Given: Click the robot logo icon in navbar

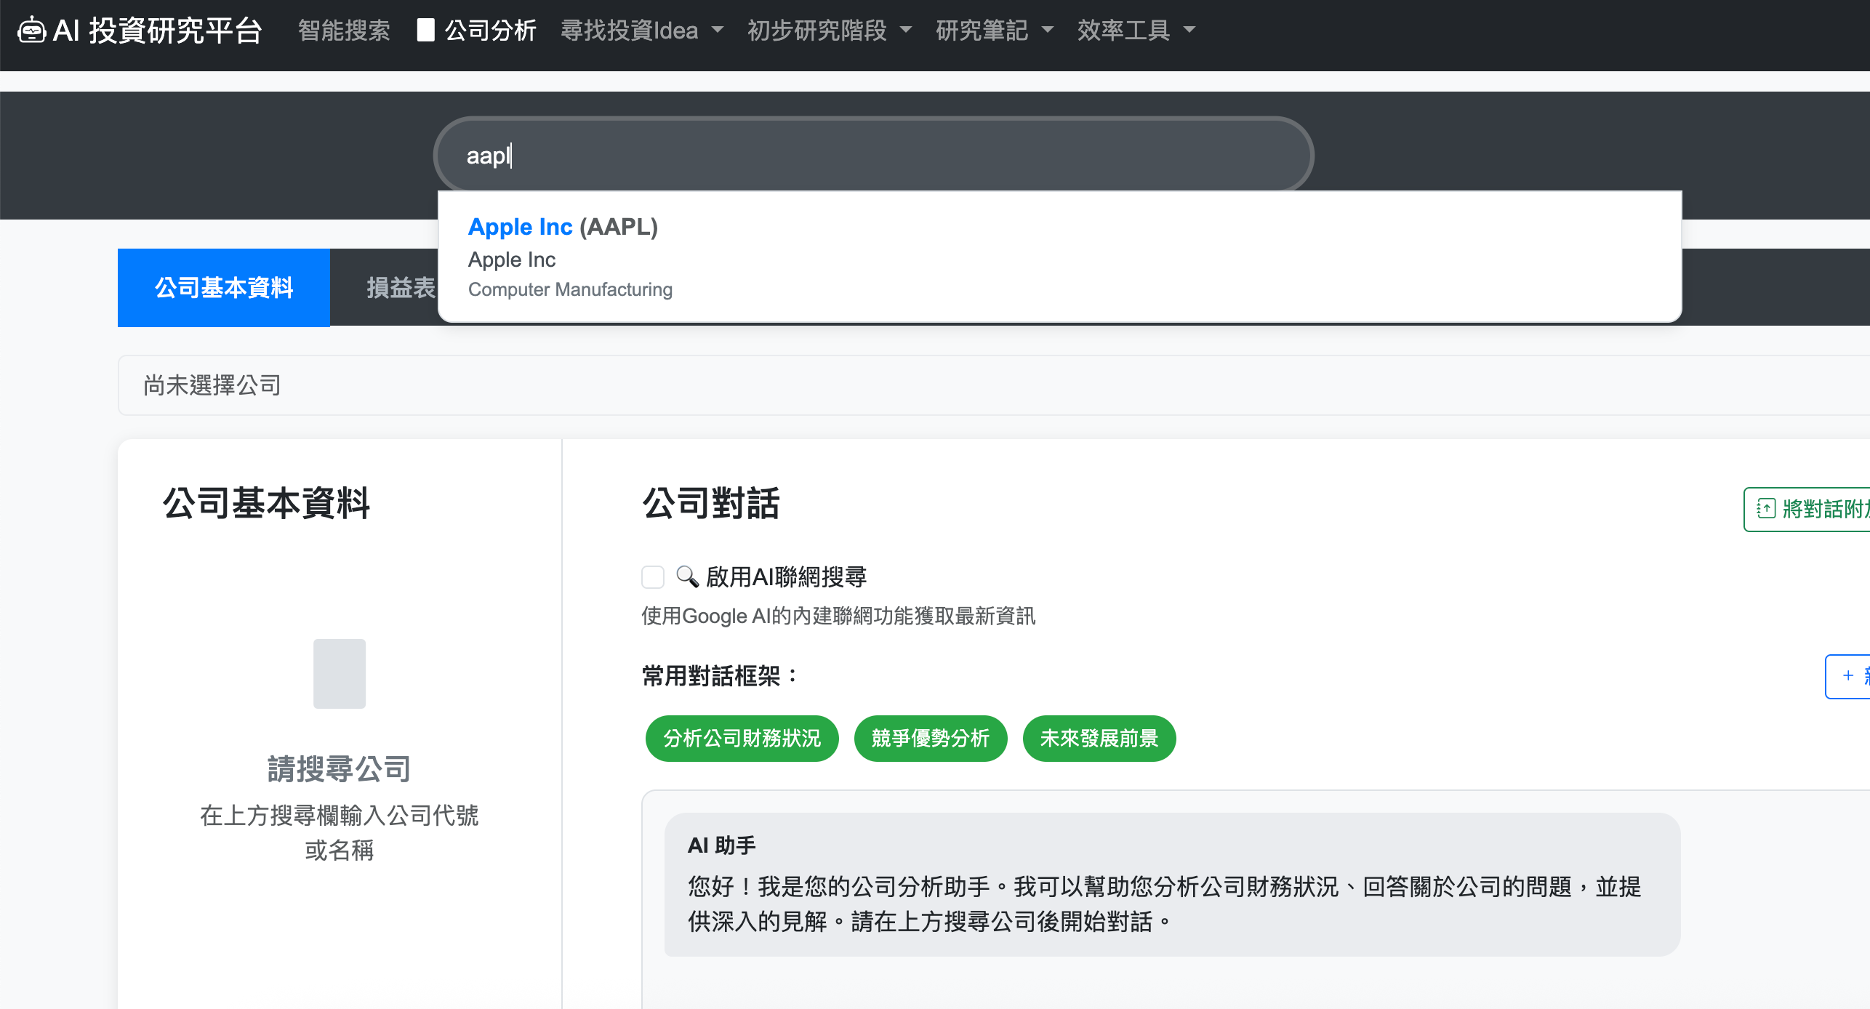Looking at the screenshot, I should pos(31,31).
